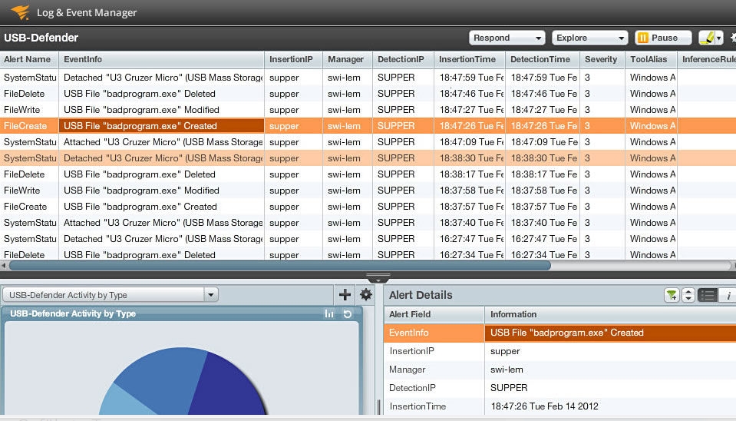Image resolution: width=736 pixels, height=421 pixels.
Task: Click the vertical splitter between widget and details
Action: (379, 407)
